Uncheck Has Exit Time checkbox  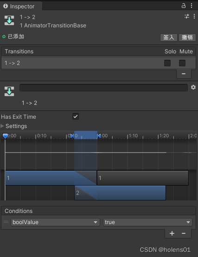click(76, 116)
